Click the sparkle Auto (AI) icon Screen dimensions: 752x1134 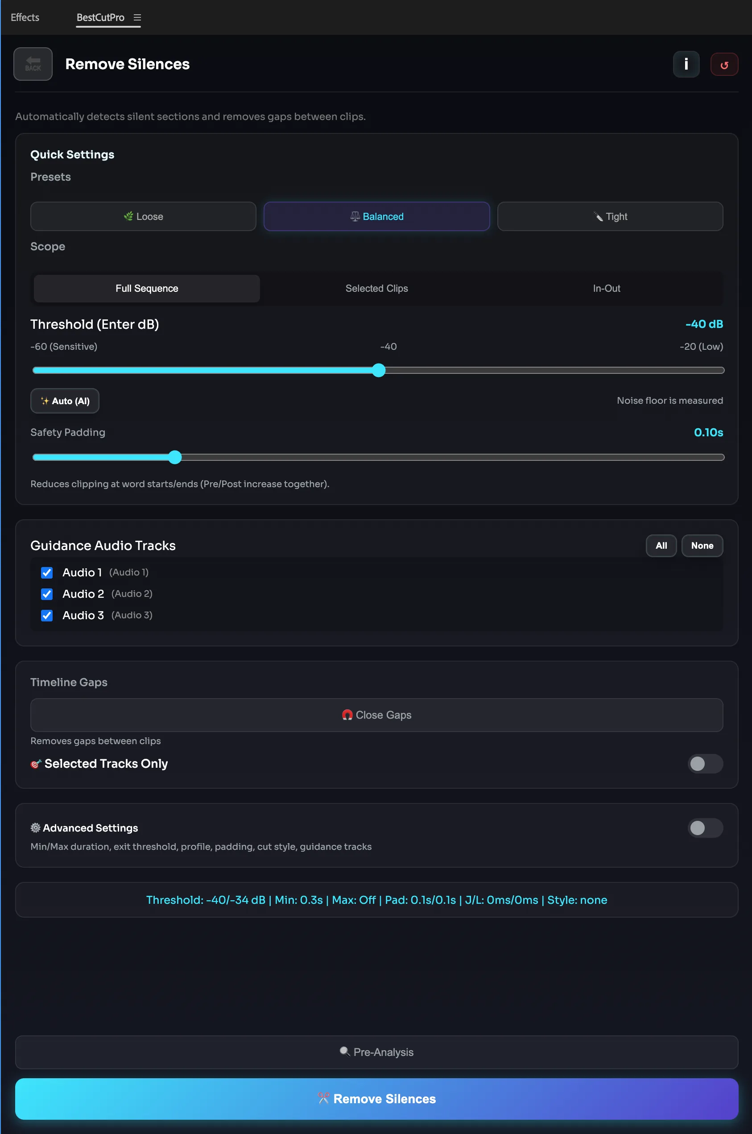tap(45, 401)
